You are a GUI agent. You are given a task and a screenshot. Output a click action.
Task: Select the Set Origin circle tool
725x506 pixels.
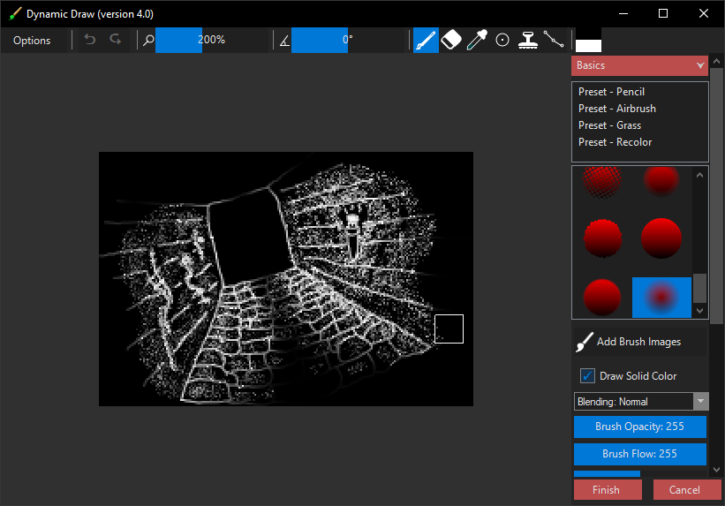pyautogui.click(x=502, y=41)
